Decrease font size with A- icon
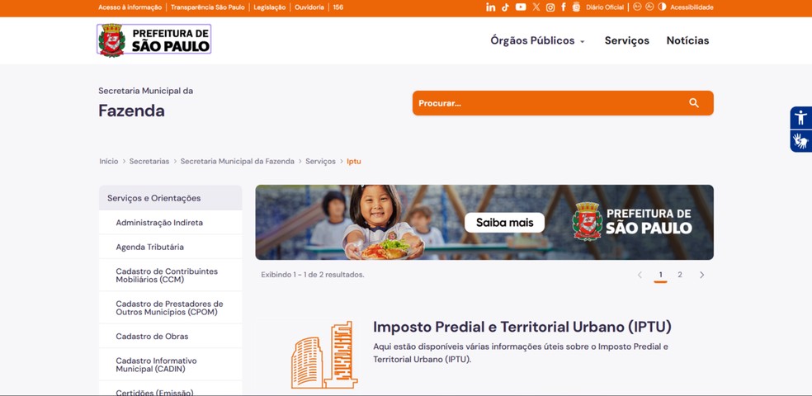 click(x=649, y=7)
